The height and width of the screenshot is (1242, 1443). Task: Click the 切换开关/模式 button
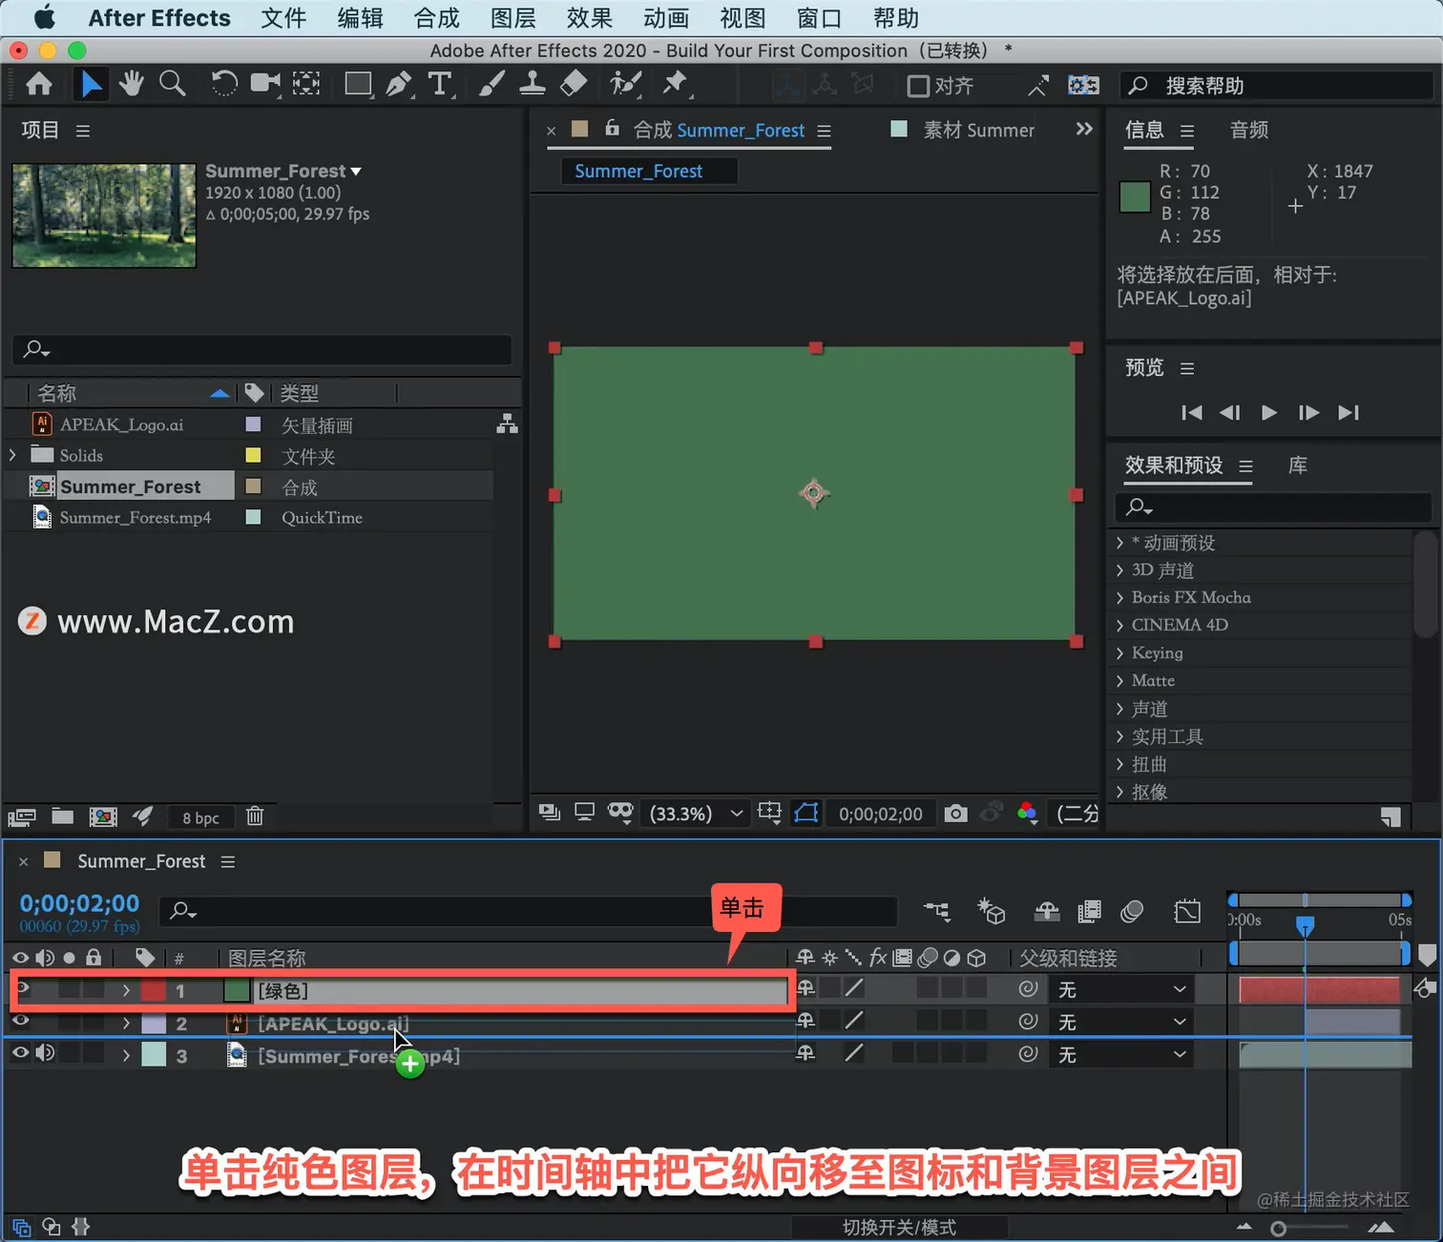pos(899,1228)
